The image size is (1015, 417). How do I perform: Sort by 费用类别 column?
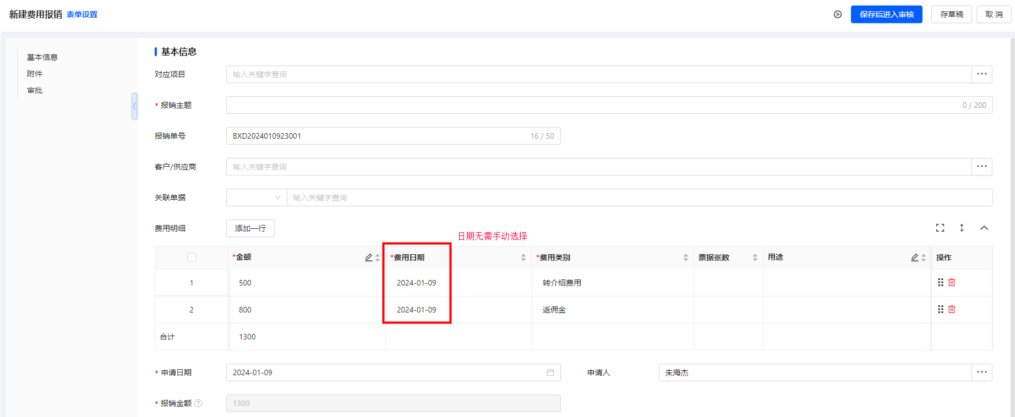pyautogui.click(x=686, y=257)
